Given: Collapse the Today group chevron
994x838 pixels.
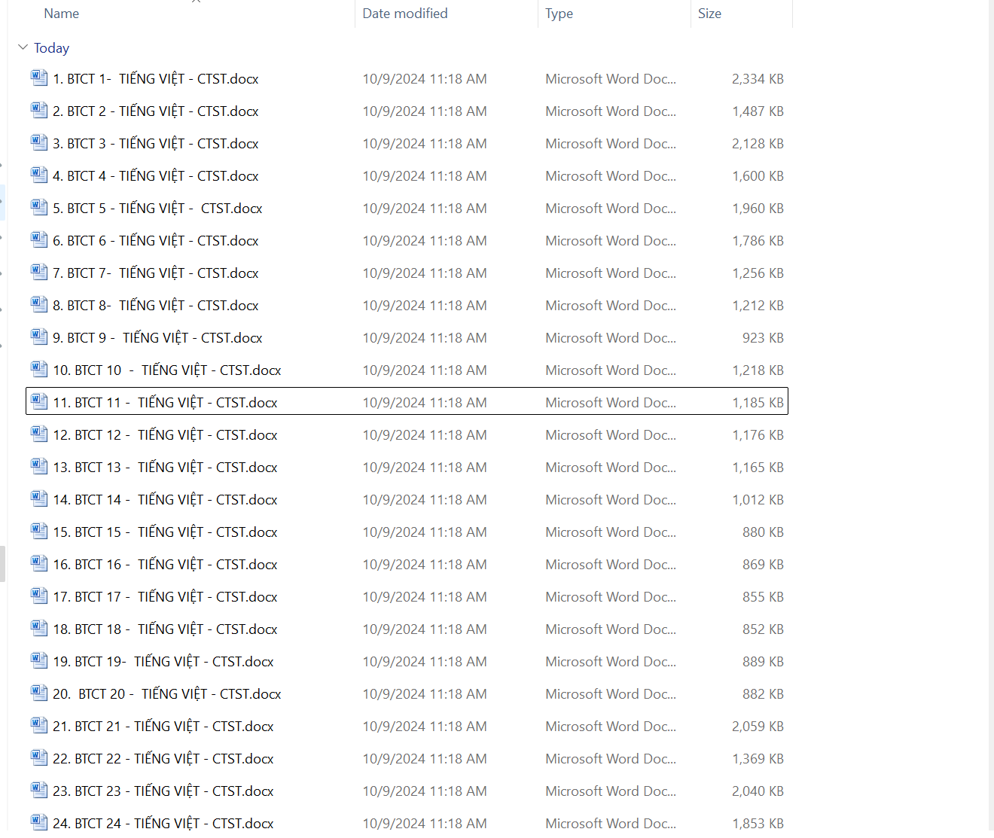Looking at the screenshot, I should (x=23, y=47).
